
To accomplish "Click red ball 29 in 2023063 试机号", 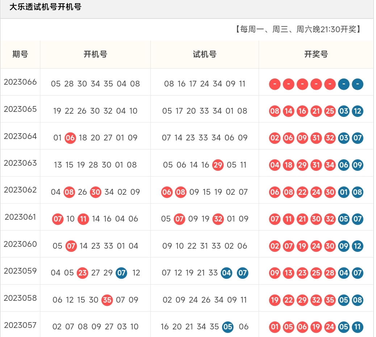I will point(218,165).
